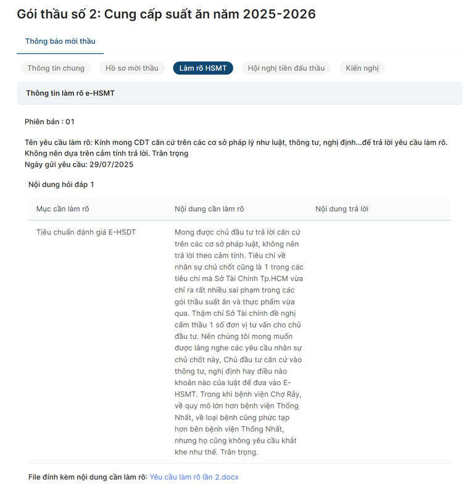Click the clarification paragraph starting "Mong được chủ đầu tư"
469x495 pixels.
(238, 342)
